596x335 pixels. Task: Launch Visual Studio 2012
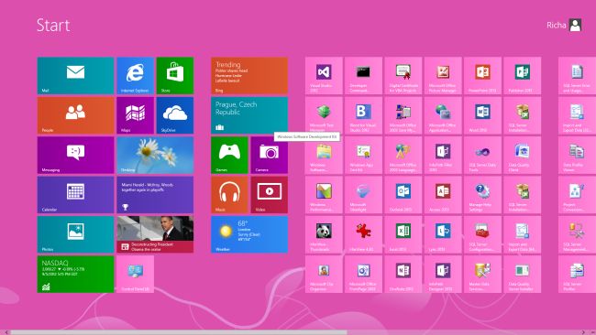(324, 75)
